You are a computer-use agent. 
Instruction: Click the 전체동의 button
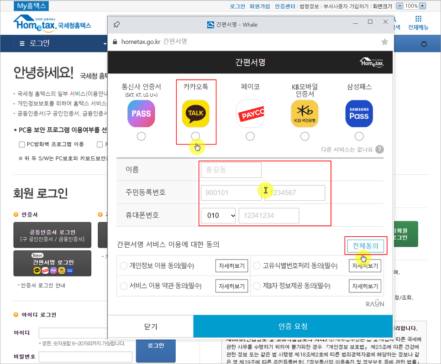click(x=365, y=246)
